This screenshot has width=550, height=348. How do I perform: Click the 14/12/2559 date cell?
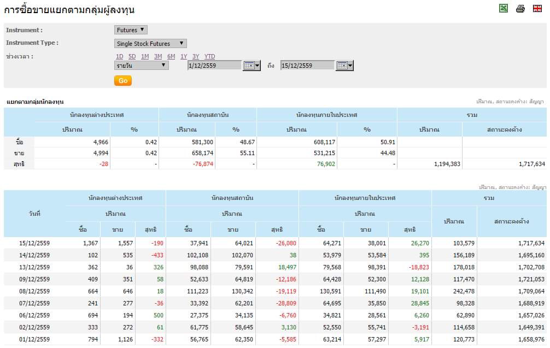tap(34, 255)
